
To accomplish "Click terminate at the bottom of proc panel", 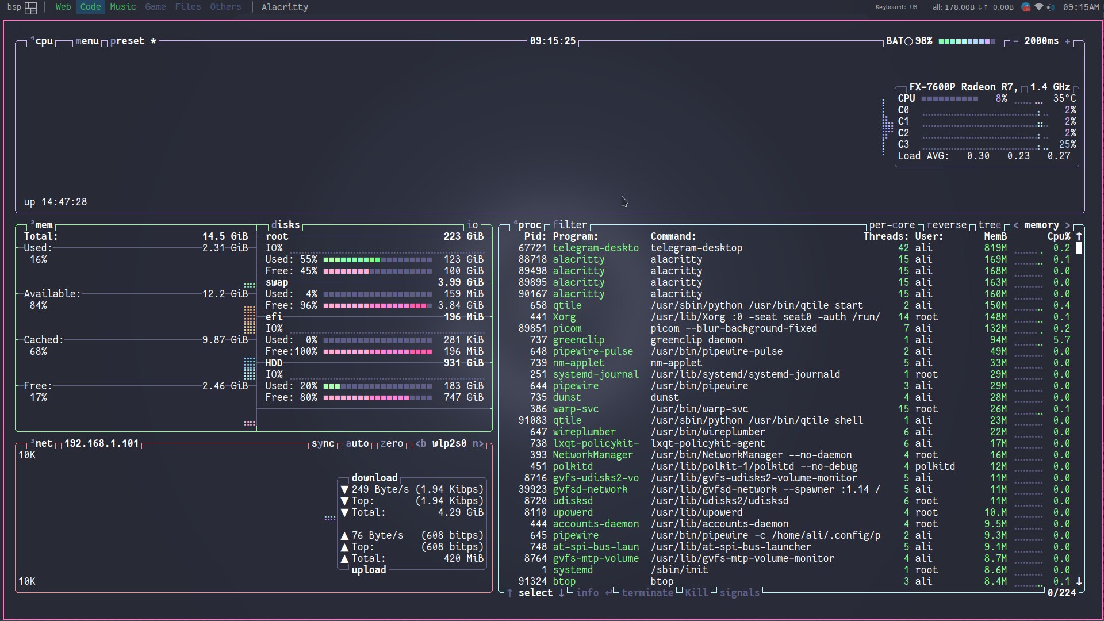I will click(x=648, y=593).
